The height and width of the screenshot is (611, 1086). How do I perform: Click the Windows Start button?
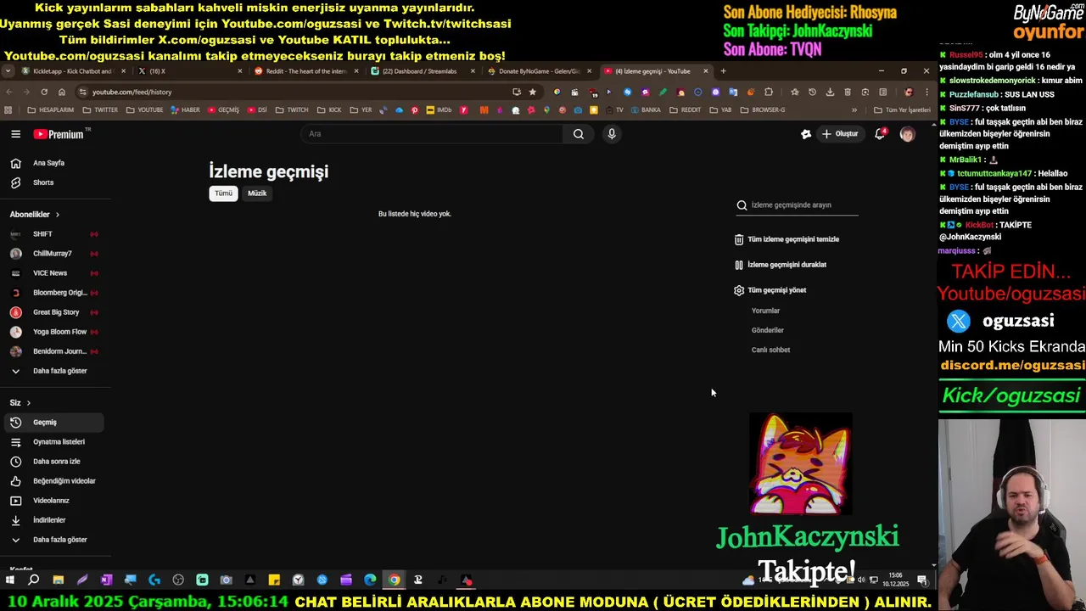tap(10, 580)
